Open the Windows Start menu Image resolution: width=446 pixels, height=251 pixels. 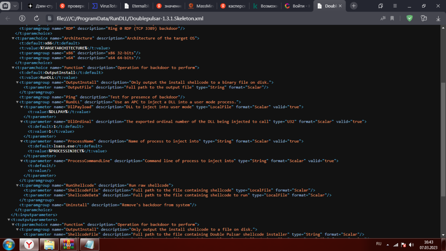[9, 244]
